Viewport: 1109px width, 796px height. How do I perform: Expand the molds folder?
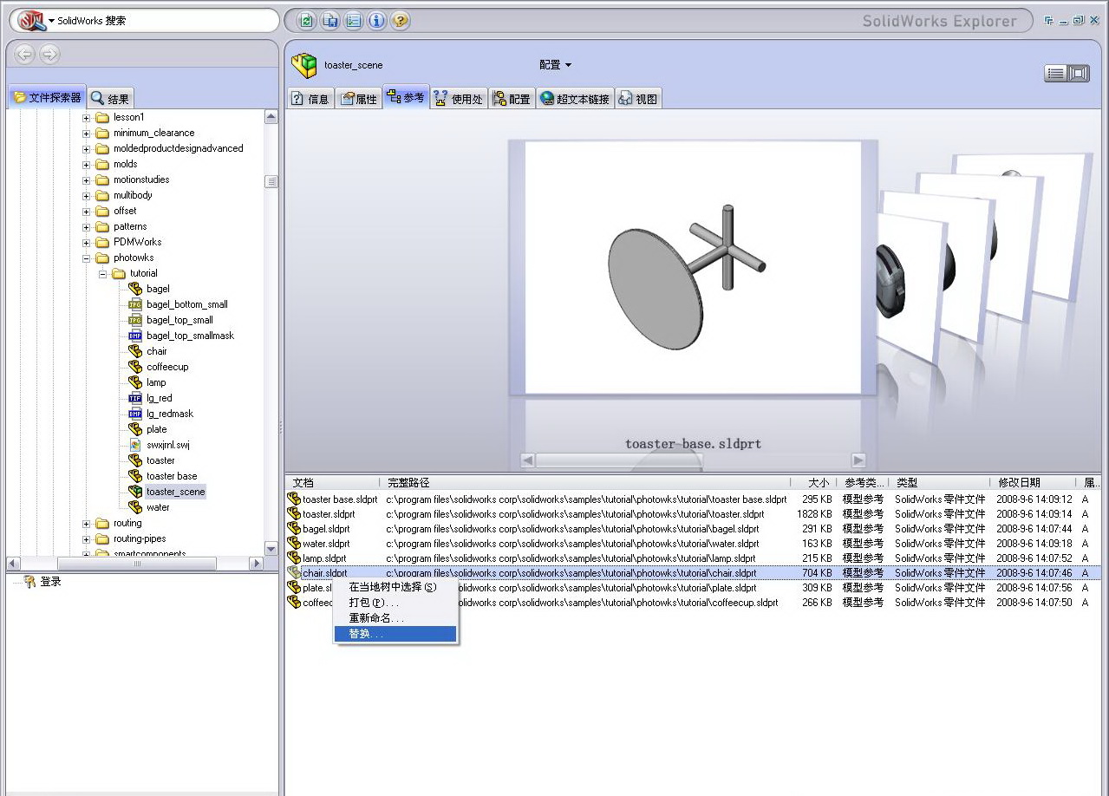tap(87, 164)
